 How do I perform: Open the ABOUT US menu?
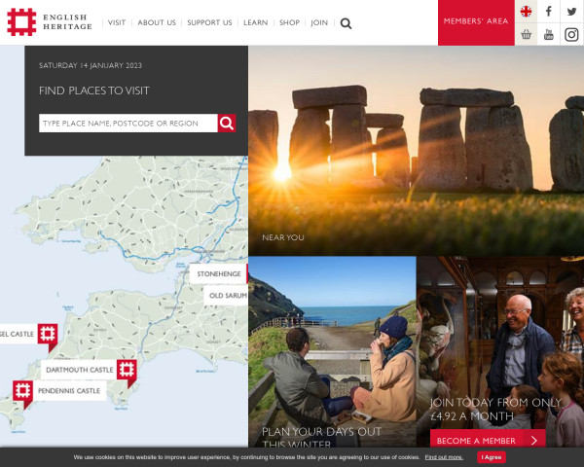point(157,22)
